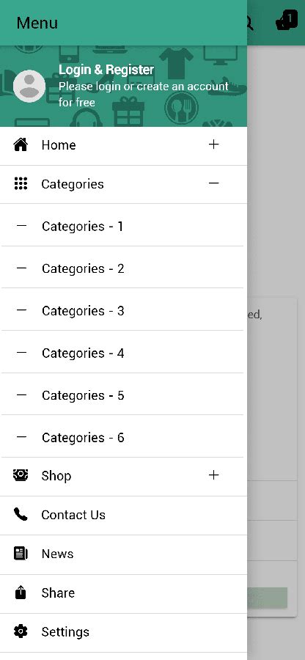Click the Shop cash icon
The height and width of the screenshot is (660, 305).
(21, 475)
